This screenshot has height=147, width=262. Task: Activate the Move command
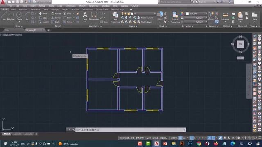(43, 13)
